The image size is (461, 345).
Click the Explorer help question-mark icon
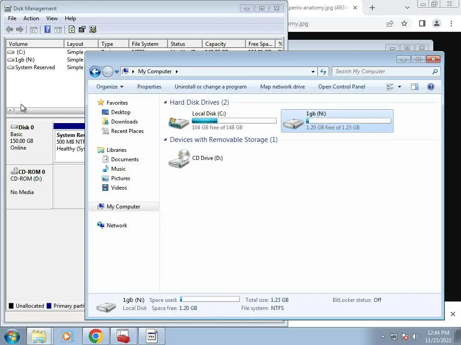[431, 87]
